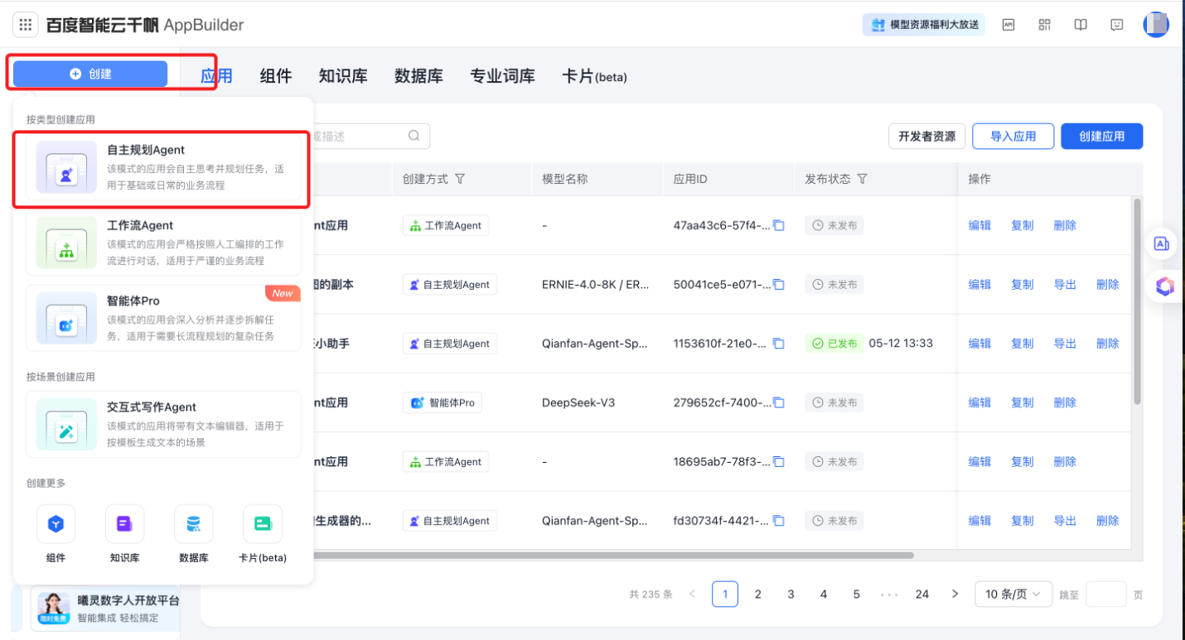The height and width of the screenshot is (640, 1185).
Task: Click the 组件 hexagon icon under 创建更多
Action: [56, 524]
